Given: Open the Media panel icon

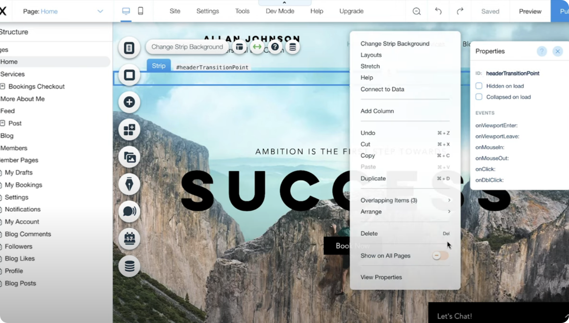Looking at the screenshot, I should point(129,157).
